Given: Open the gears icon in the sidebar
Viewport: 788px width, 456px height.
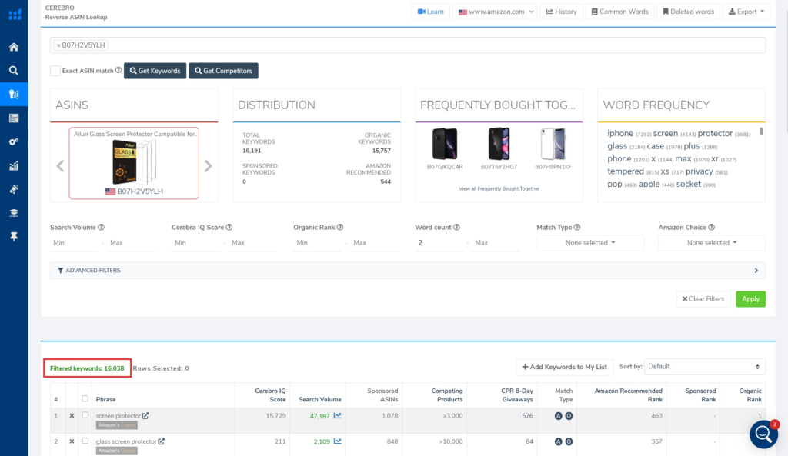Looking at the screenshot, I should pyautogui.click(x=14, y=142).
